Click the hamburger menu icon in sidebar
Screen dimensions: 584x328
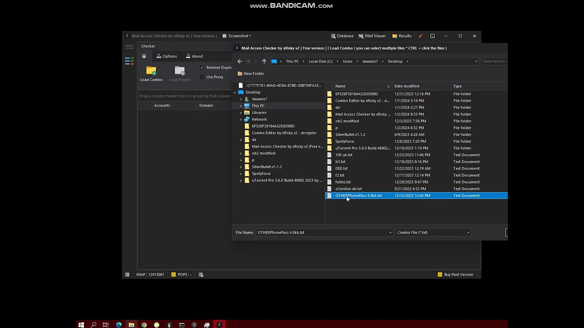130,46
